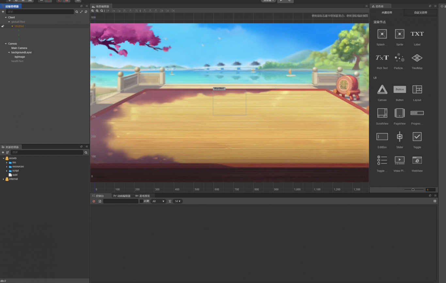Viewport: 446px width, 283px height.
Task: Open the 自定义控件 custom widgets tab
Action: [x=421, y=13]
